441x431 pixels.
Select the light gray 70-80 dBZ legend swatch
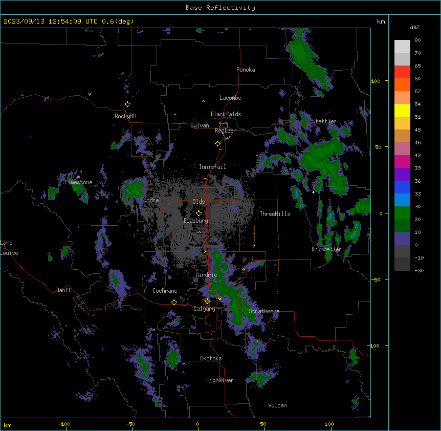point(402,46)
